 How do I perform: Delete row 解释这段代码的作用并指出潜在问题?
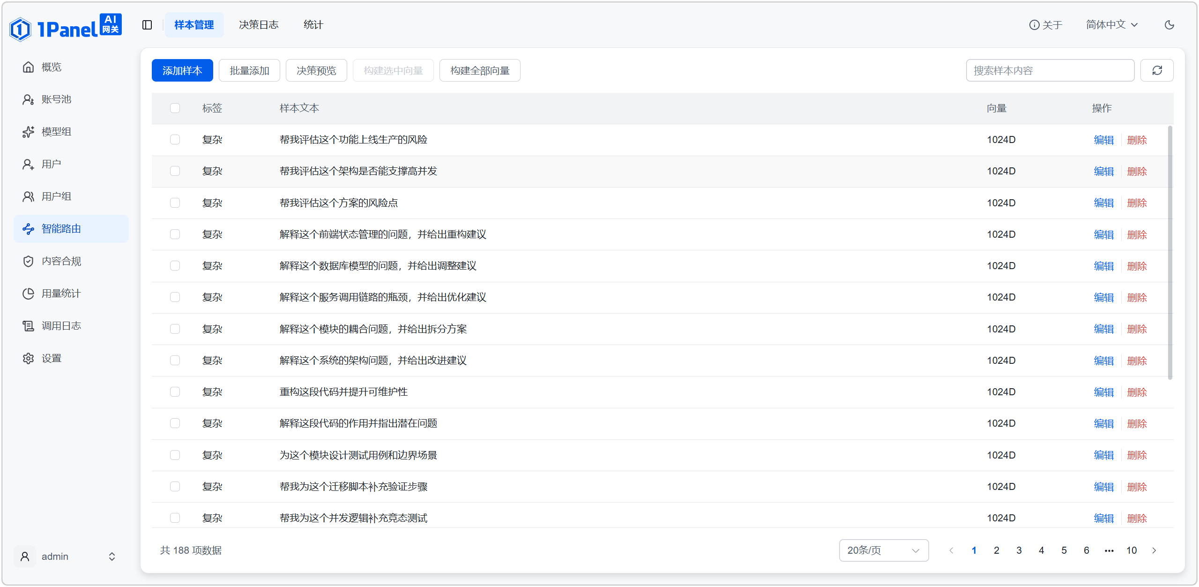coord(1137,423)
